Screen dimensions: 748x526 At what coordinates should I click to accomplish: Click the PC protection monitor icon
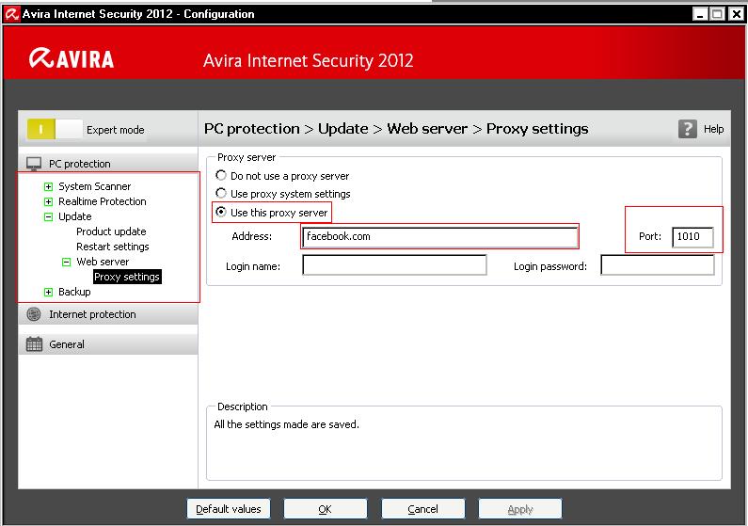click(34, 164)
